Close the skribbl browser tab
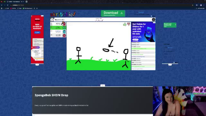 pos(24,2)
